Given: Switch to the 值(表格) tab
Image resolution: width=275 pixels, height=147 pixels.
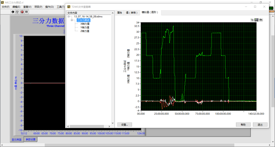Looking at the screenshot, I should (132, 13).
